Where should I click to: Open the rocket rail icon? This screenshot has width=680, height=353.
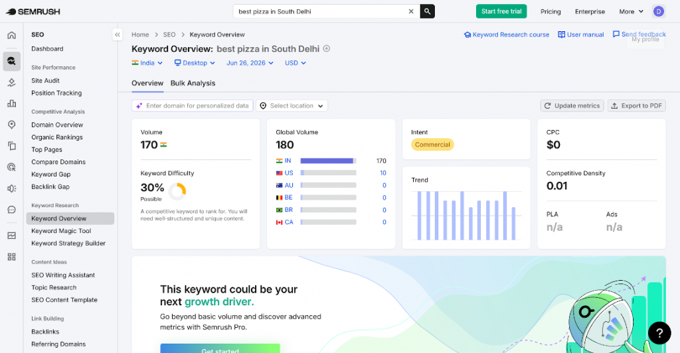(12, 82)
